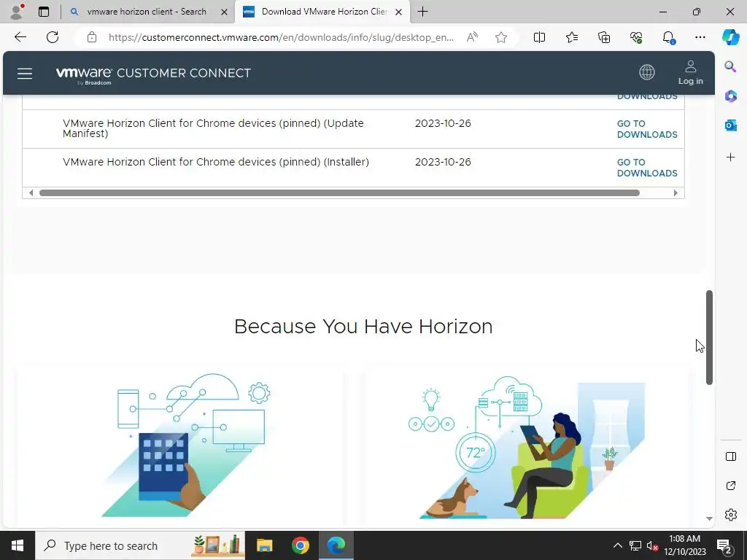Click the Because You Have Horizon heading
Screen dimensions: 747x560
coord(363,327)
